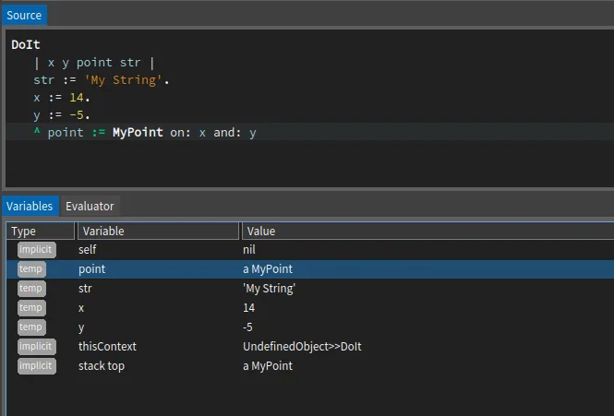Select the 'My String' value cell
This screenshot has height=416, width=614.
[x=269, y=289]
